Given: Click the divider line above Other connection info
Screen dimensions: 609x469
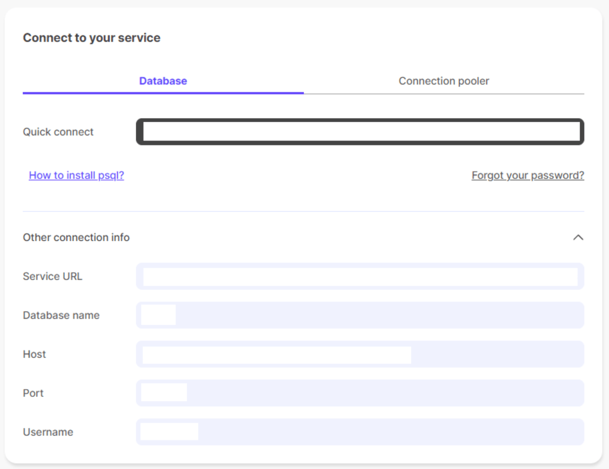Looking at the screenshot, I should click(303, 211).
